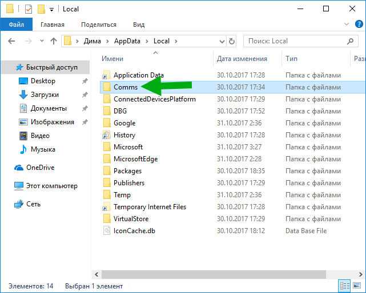Select the Google folder

(x=124, y=123)
